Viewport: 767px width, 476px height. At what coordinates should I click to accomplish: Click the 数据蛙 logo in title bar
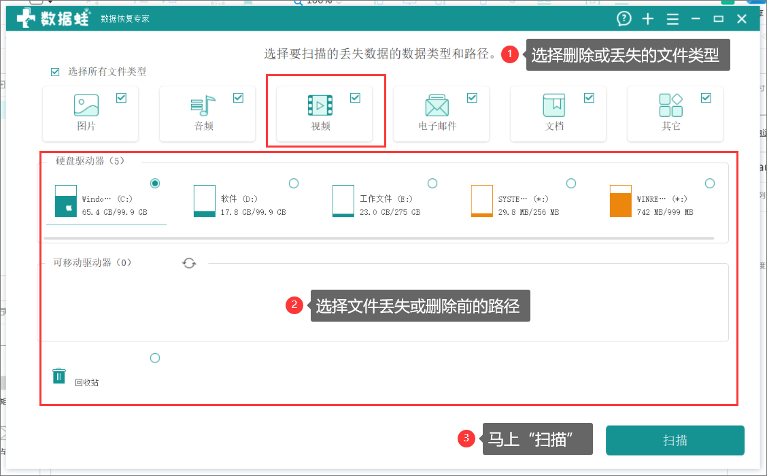[53, 18]
